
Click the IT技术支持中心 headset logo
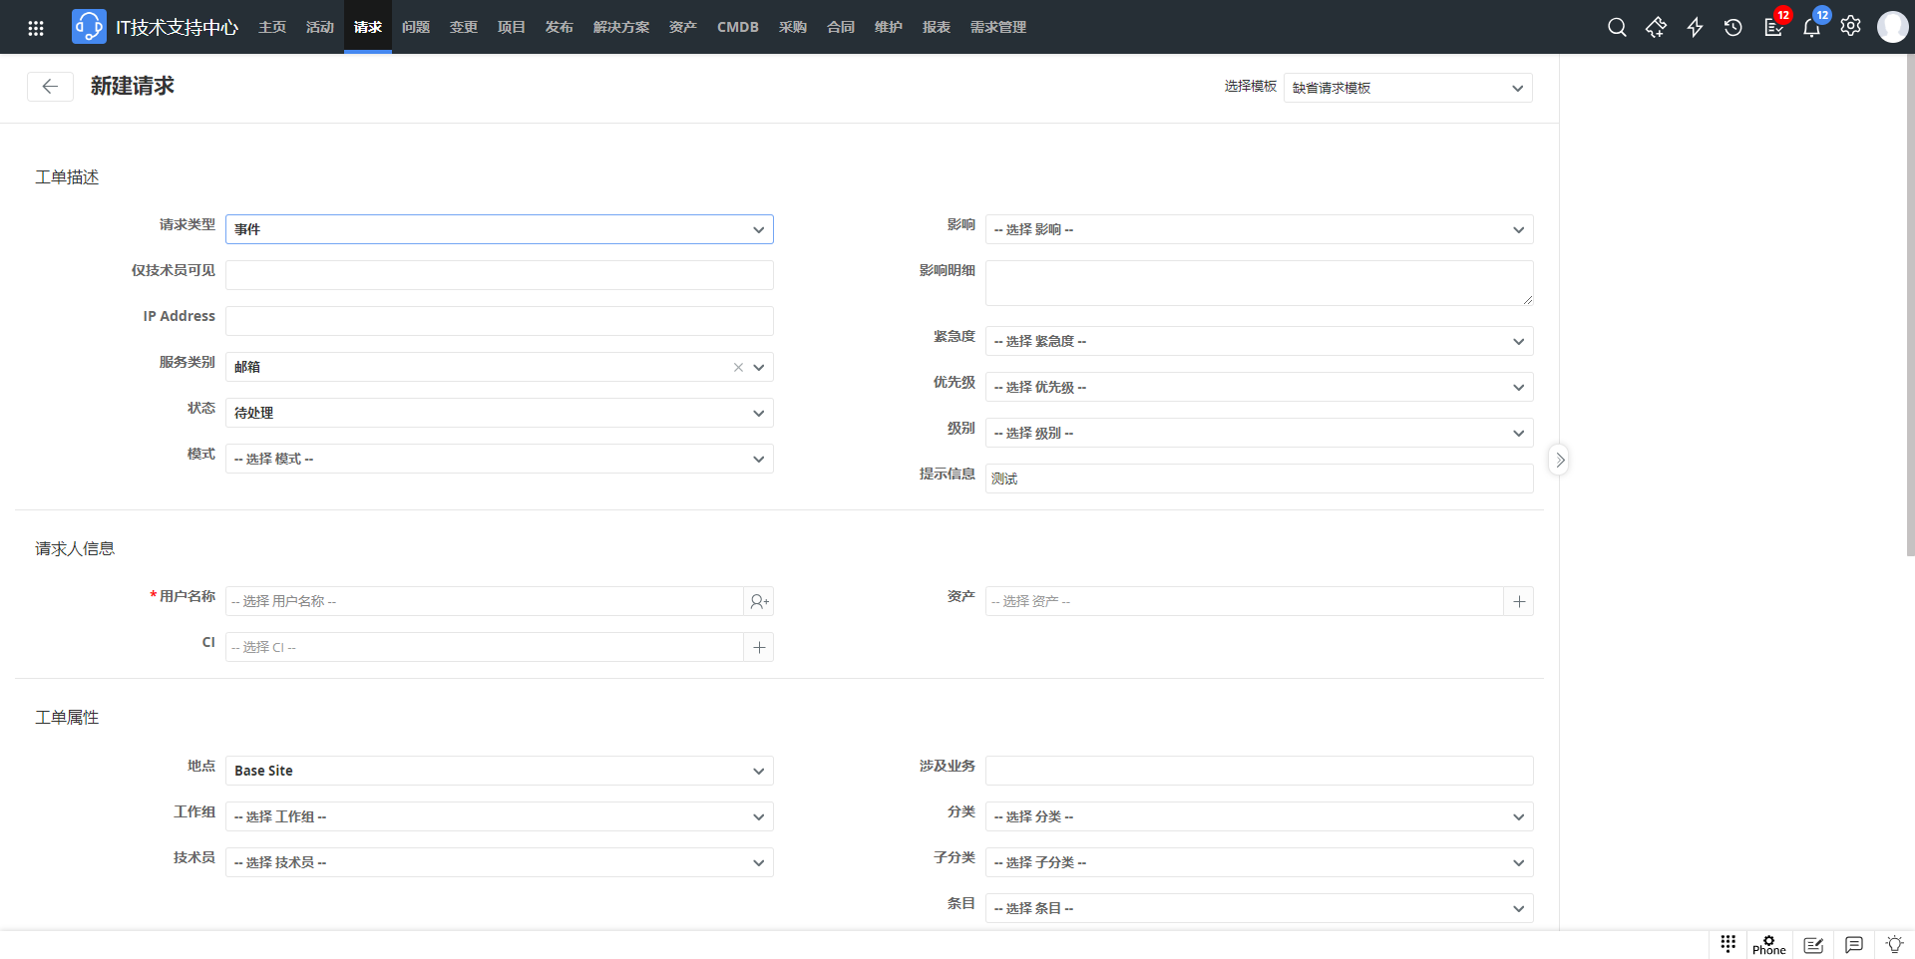[89, 27]
